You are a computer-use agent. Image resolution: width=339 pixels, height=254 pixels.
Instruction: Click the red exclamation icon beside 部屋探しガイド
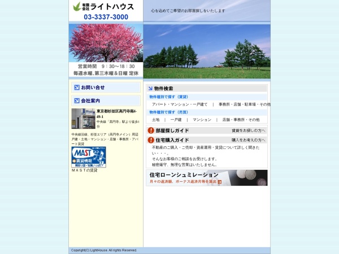pos(151,130)
